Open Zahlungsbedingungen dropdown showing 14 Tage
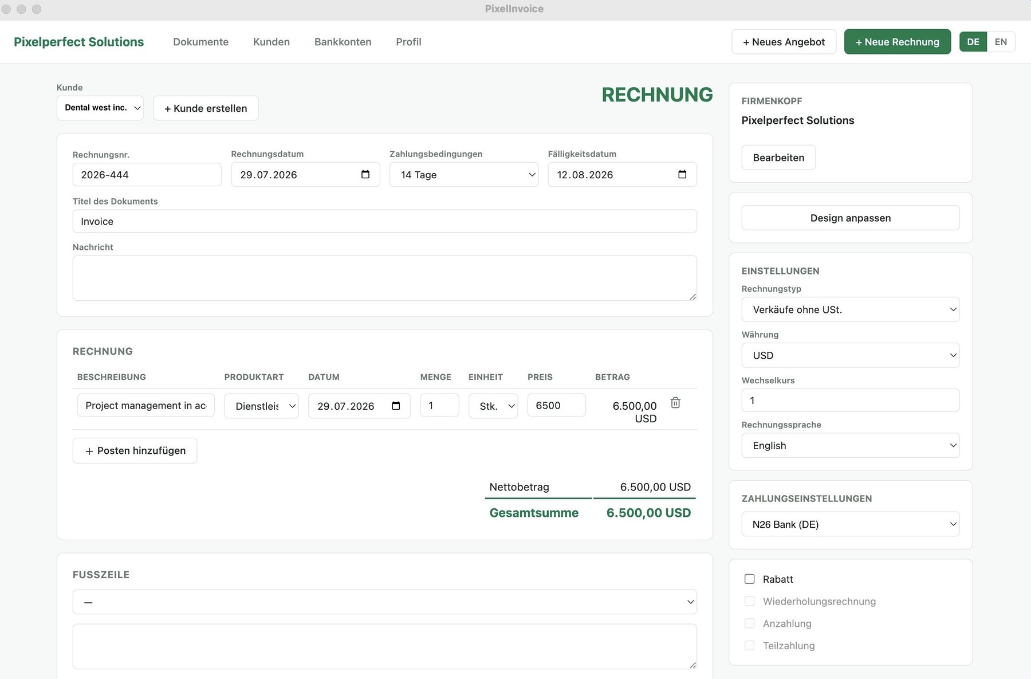The height and width of the screenshot is (679, 1031). coord(464,175)
